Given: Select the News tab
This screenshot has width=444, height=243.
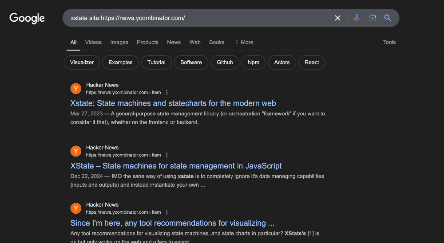Looking at the screenshot, I should [x=174, y=42].
